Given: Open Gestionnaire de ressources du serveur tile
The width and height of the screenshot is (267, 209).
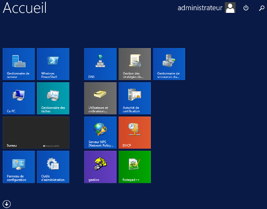Looking at the screenshot, I should 169,64.
